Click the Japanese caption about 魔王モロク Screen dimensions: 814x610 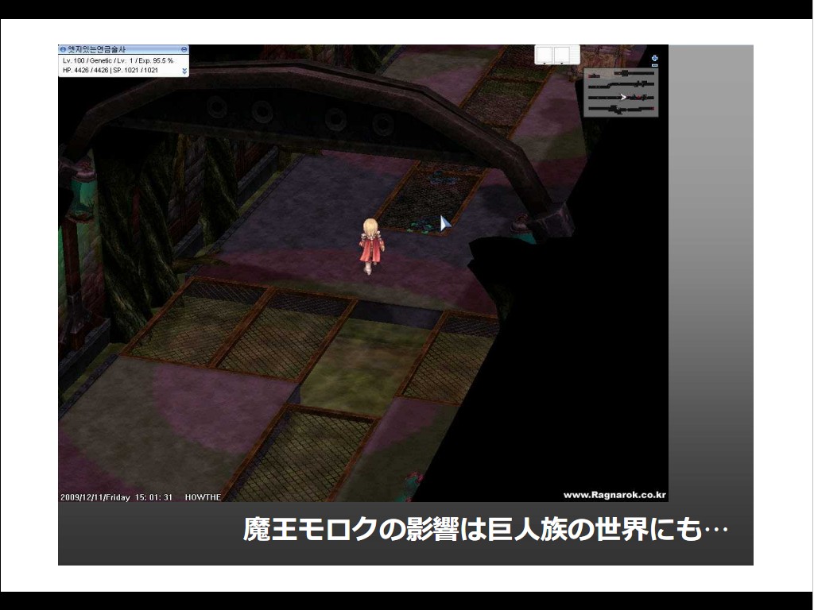point(486,530)
